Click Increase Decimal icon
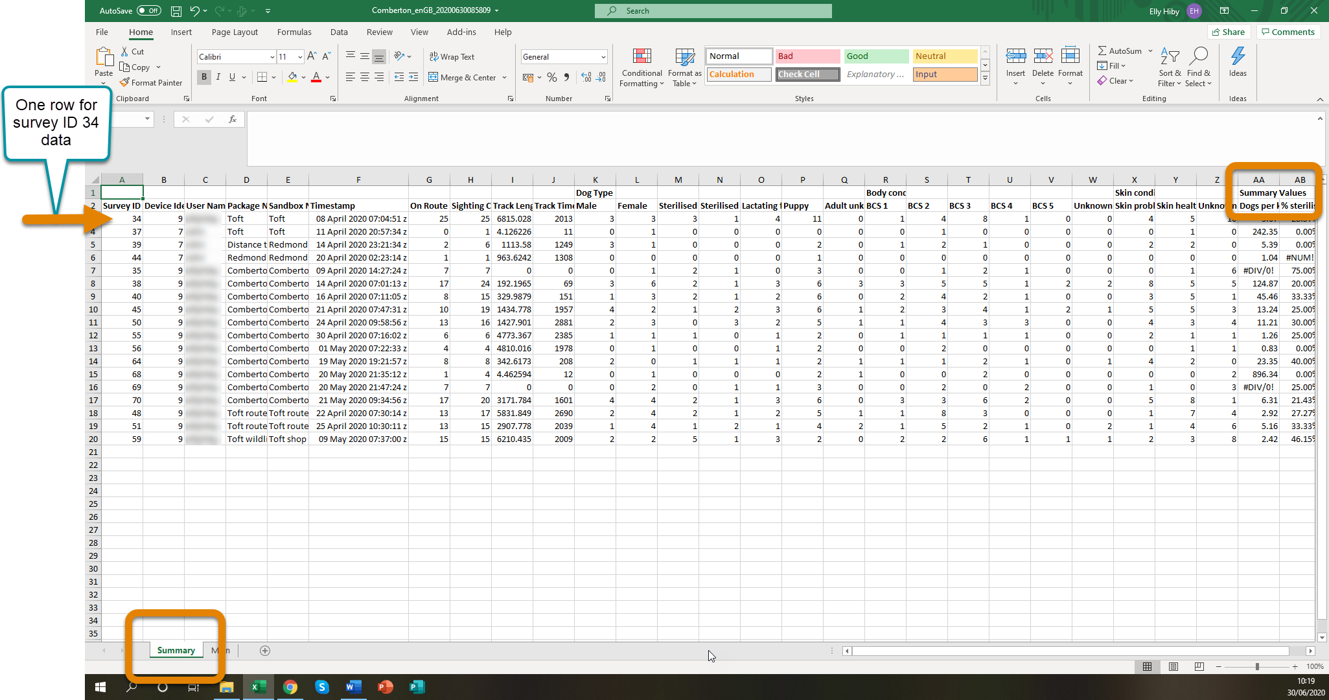This screenshot has height=700, width=1329. 586,77
